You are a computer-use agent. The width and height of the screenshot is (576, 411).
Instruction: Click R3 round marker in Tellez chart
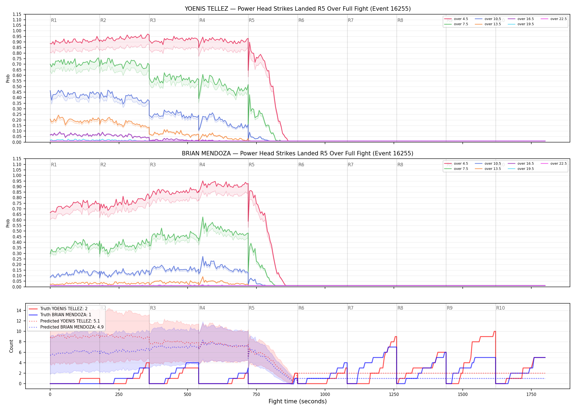[153, 20]
